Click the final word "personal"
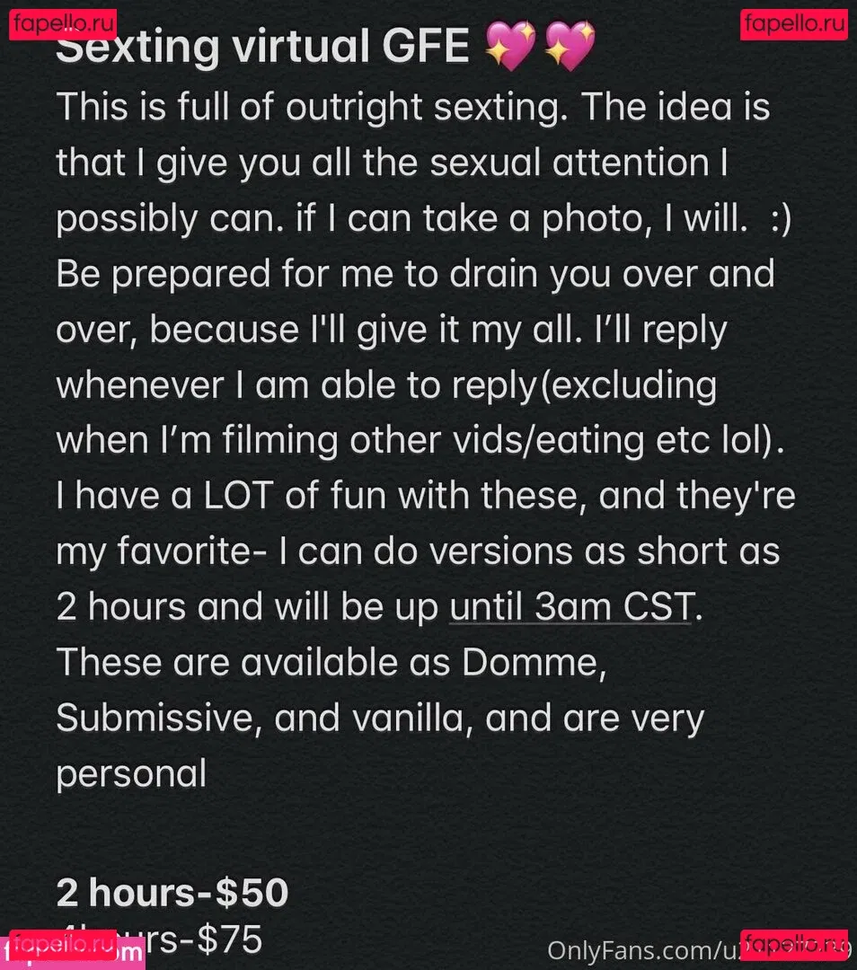 pyautogui.click(x=131, y=773)
